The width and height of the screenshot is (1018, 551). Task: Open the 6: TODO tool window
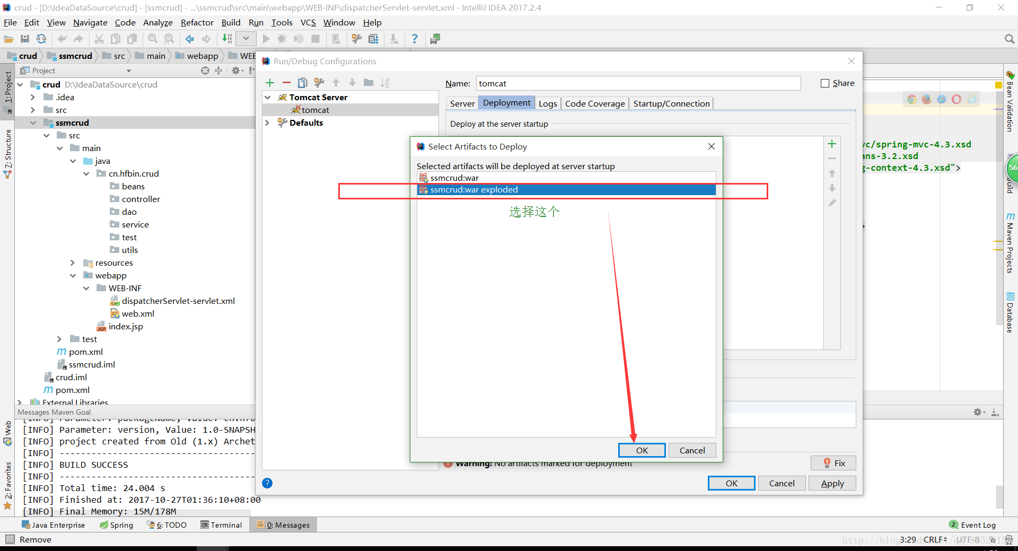166,525
